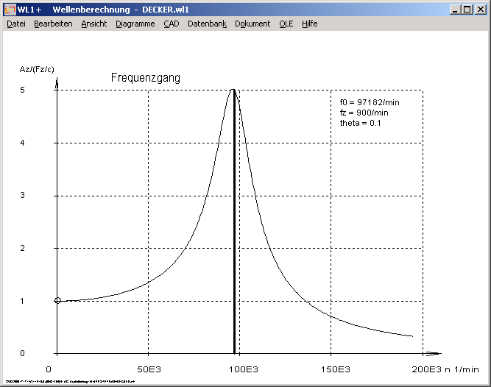491x387 pixels.
Task: Click the bold vertical resonance line
Action: click(234, 221)
